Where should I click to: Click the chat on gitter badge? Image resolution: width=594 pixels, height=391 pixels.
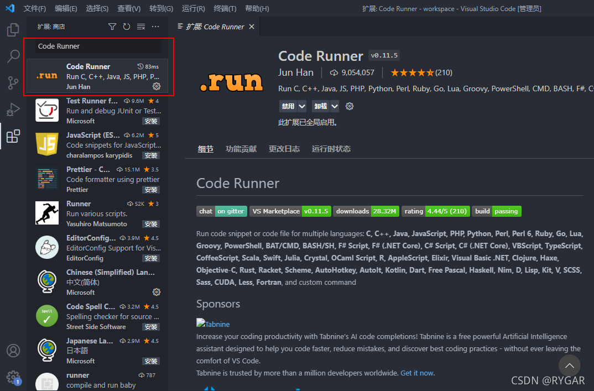(x=222, y=211)
